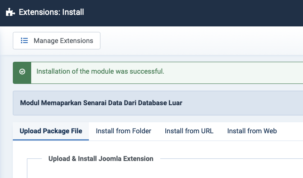
Task: Switch to the Upload Package File tab
Action: pos(51,131)
